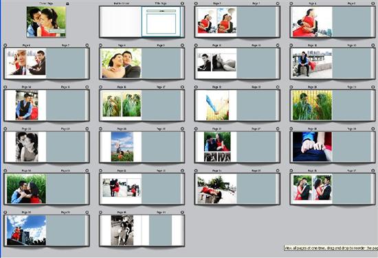Click the circle icon right of Page 9 label

[x=182, y=45]
